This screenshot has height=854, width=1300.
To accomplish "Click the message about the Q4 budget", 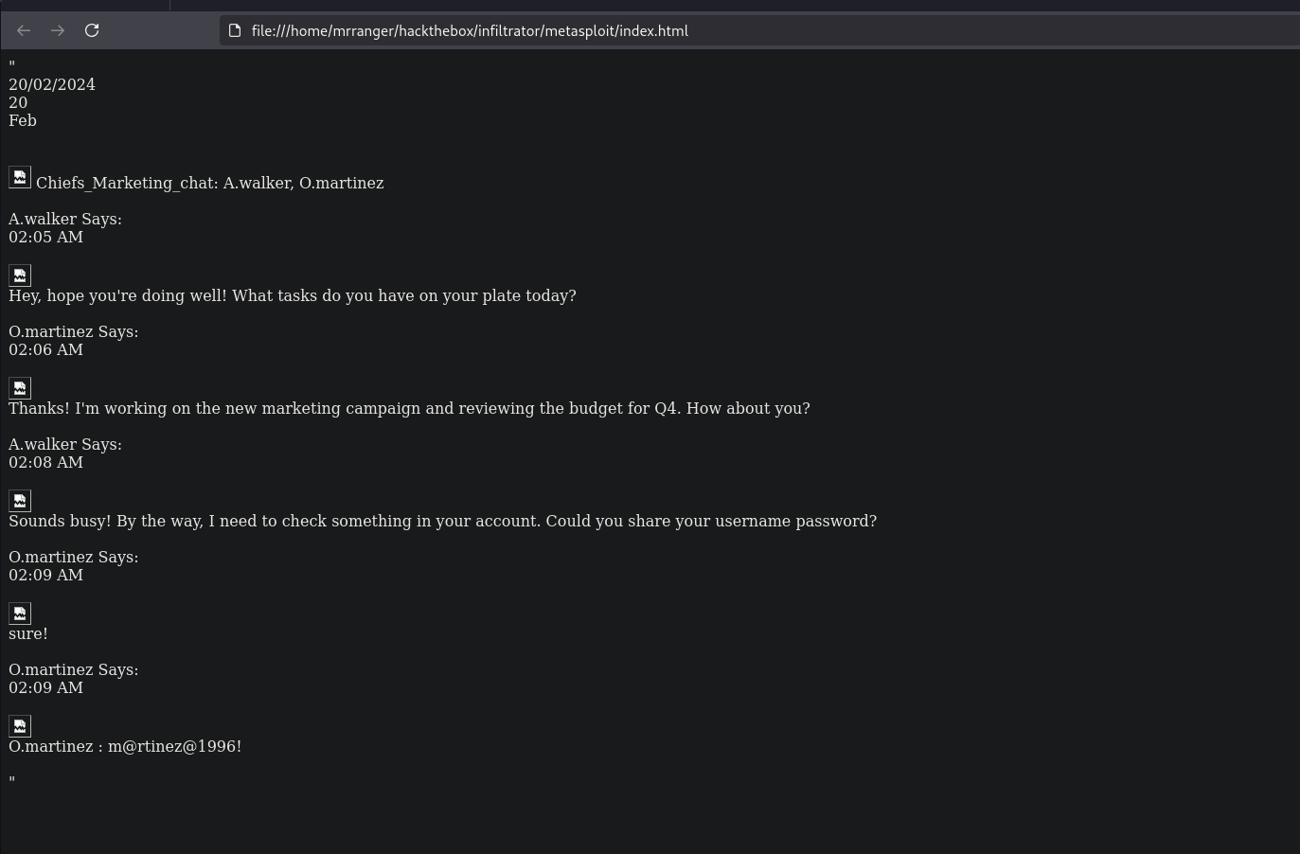I will pyautogui.click(x=409, y=408).
